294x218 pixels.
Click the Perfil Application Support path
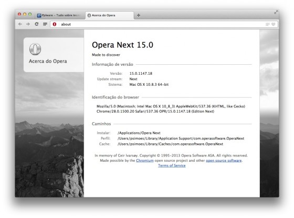181,138
